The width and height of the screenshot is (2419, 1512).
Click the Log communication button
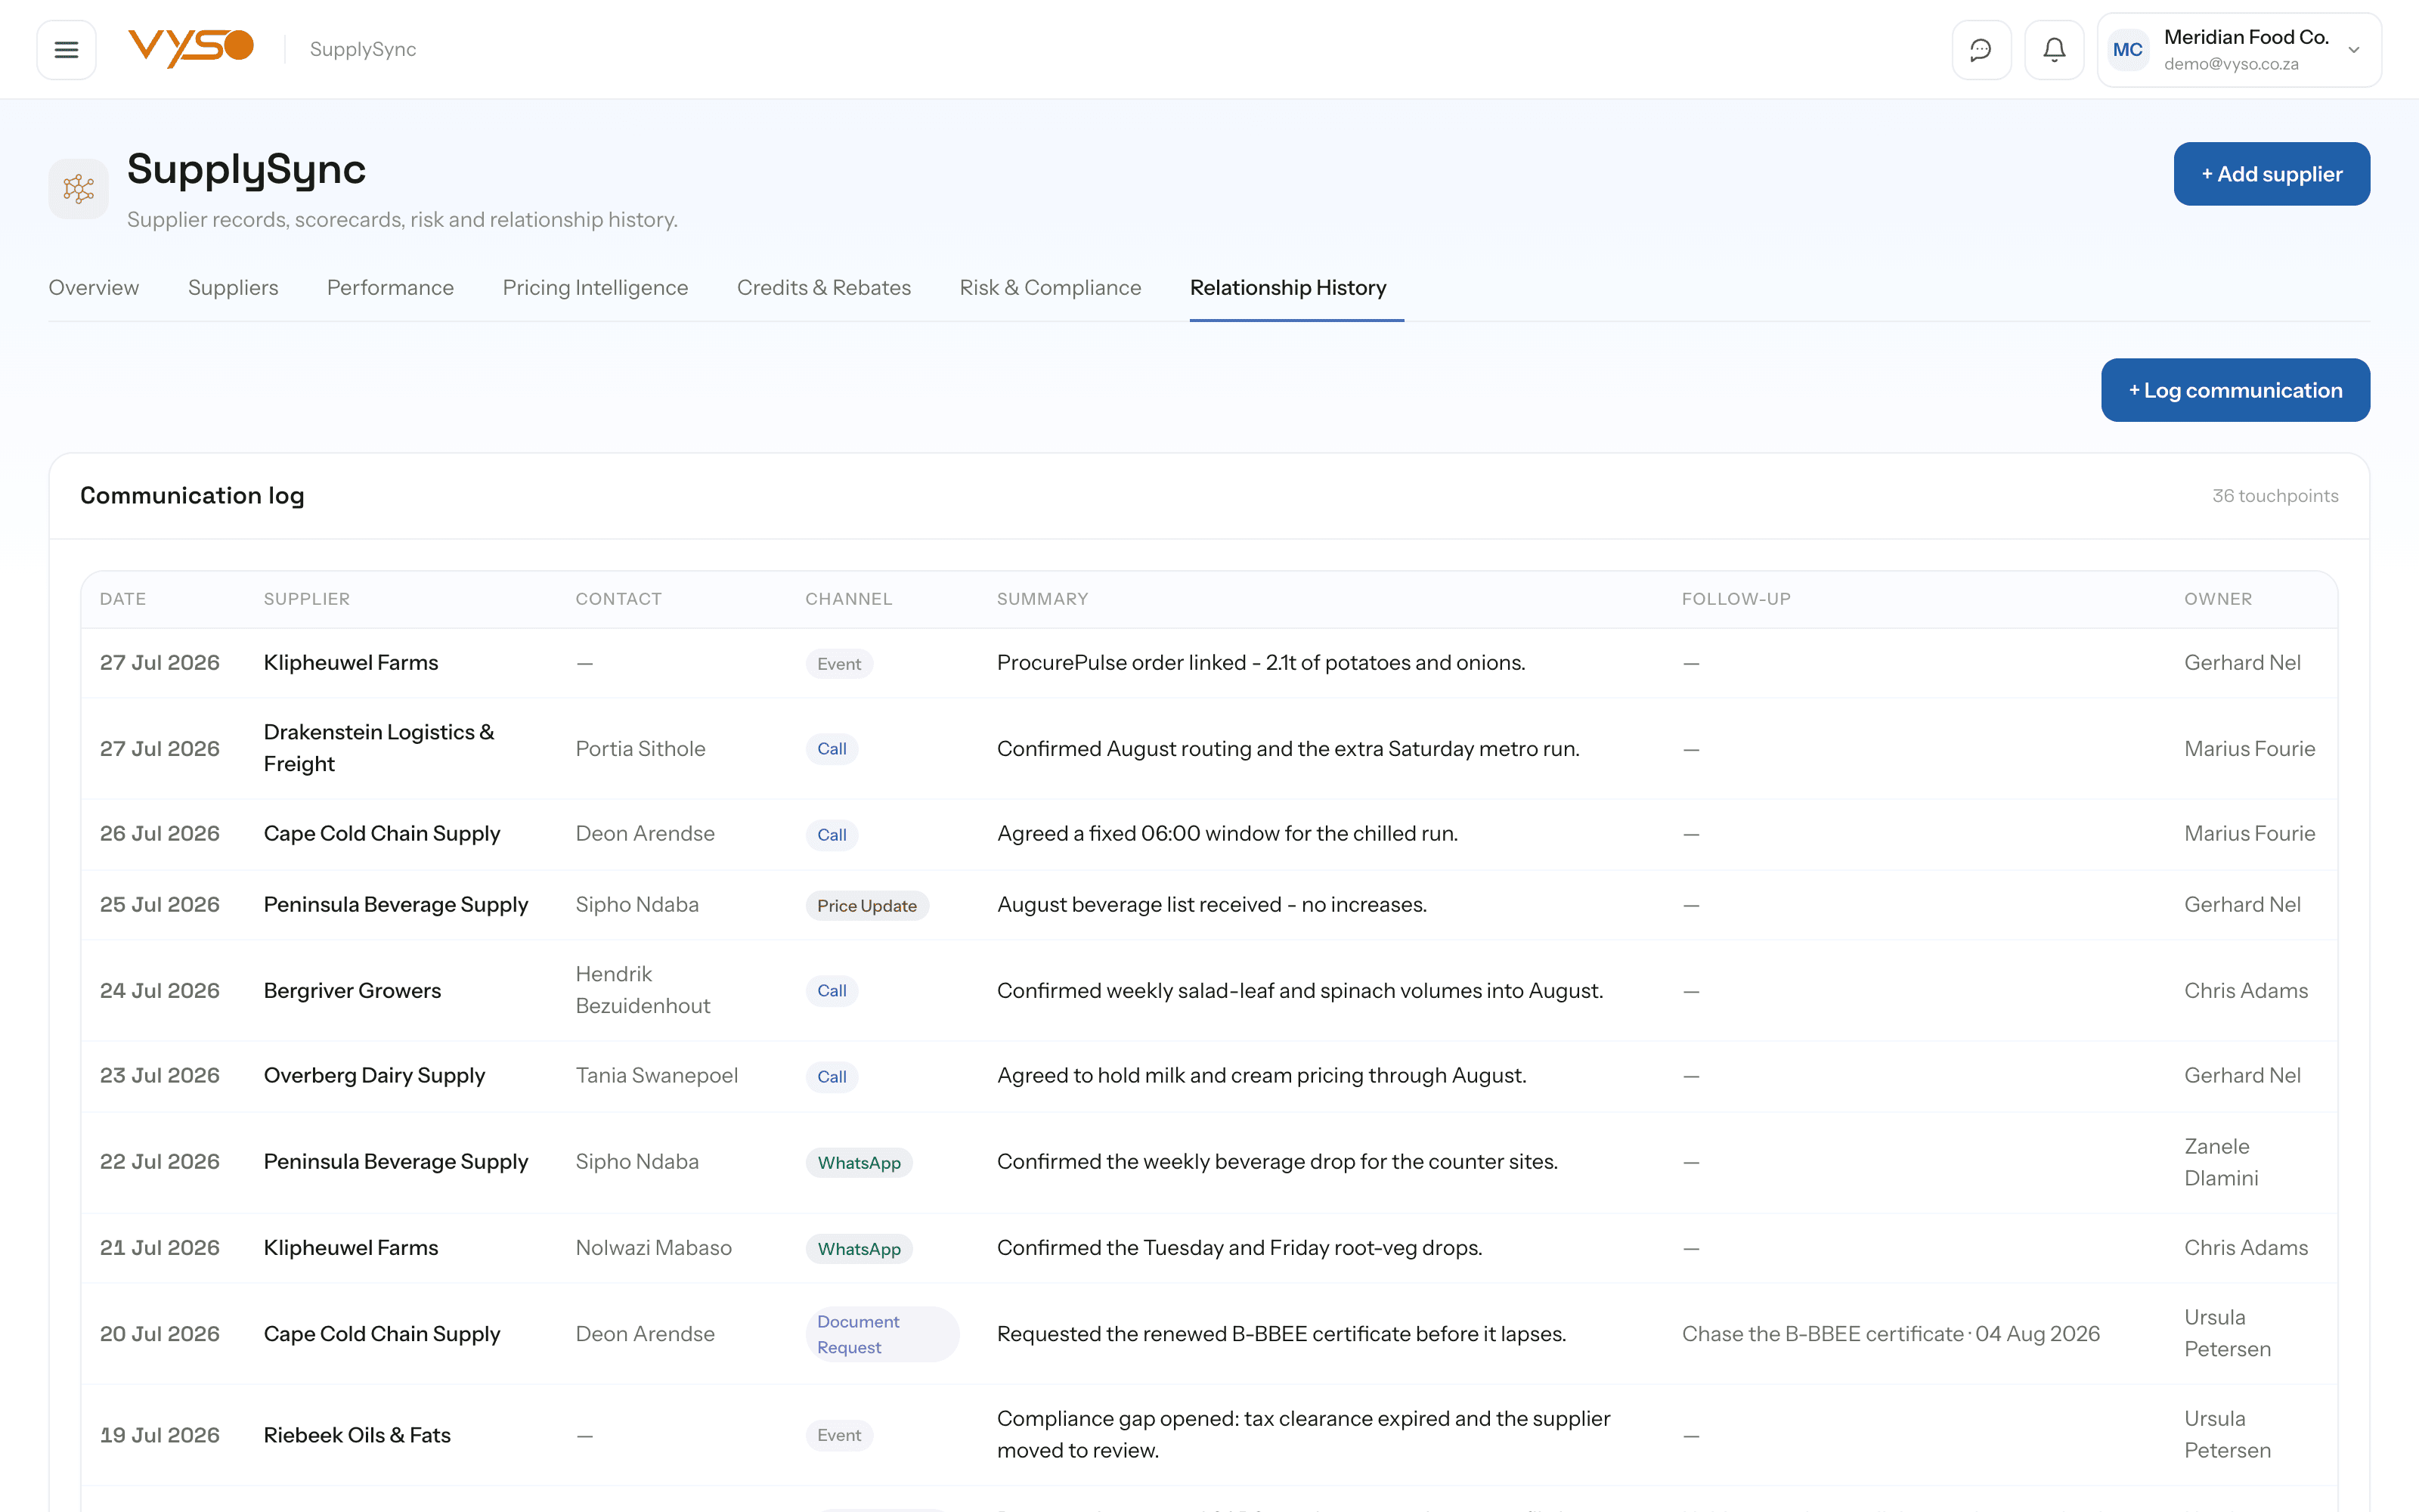(x=2235, y=390)
